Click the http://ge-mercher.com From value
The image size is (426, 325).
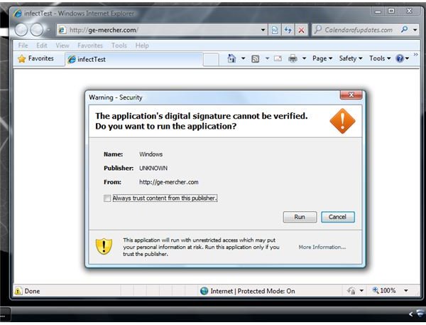(x=169, y=182)
